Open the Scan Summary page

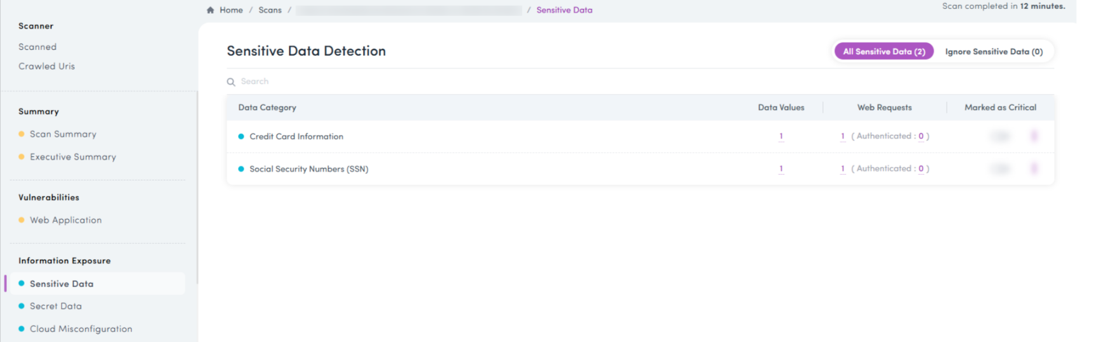(x=63, y=134)
